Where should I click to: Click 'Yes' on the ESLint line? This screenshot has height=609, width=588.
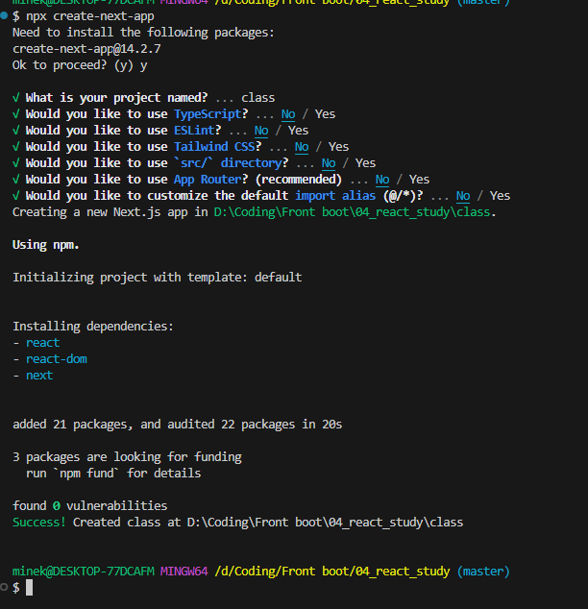(x=298, y=131)
